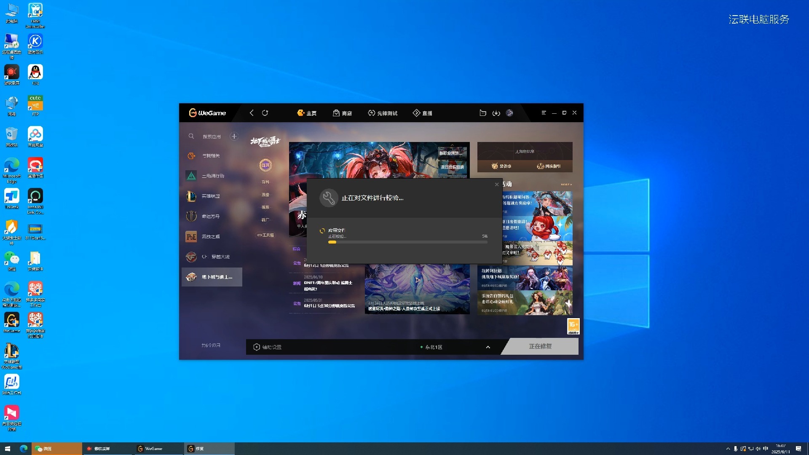Open the 2025/06/10 DNF news item
The image size is (809, 455).
pos(329,283)
